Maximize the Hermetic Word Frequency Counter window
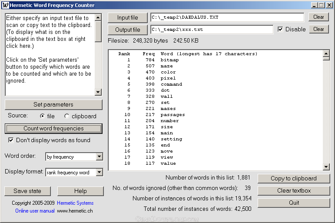 coord(322,5)
